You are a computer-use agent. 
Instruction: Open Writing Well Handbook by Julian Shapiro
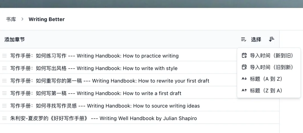pyautogui.click(x=104, y=118)
